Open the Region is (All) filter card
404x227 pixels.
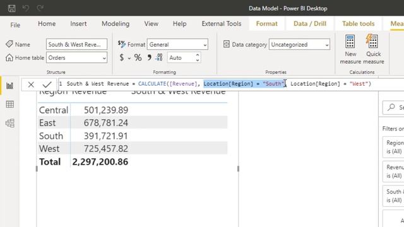393,147
